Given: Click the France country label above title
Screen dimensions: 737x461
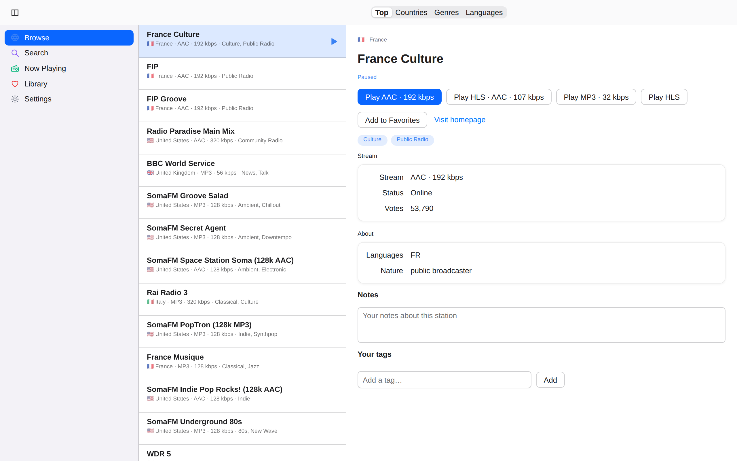Looking at the screenshot, I should (x=378, y=40).
